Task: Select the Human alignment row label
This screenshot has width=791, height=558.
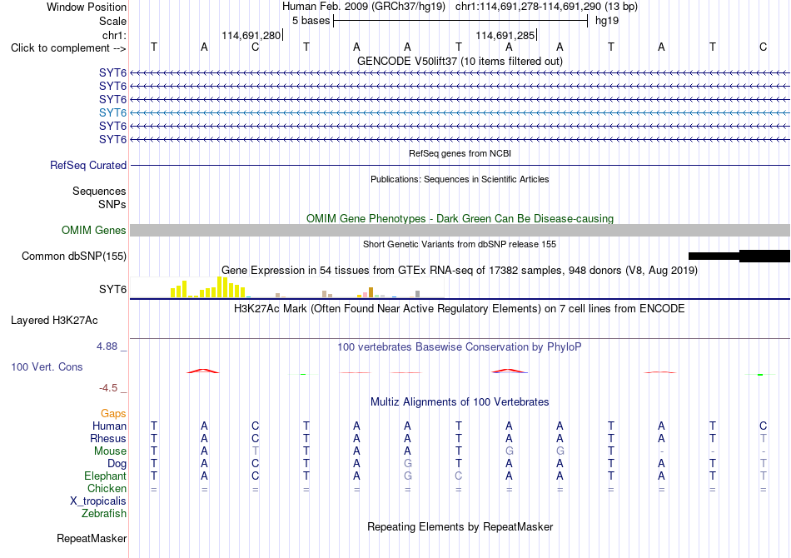Action: tap(109, 426)
